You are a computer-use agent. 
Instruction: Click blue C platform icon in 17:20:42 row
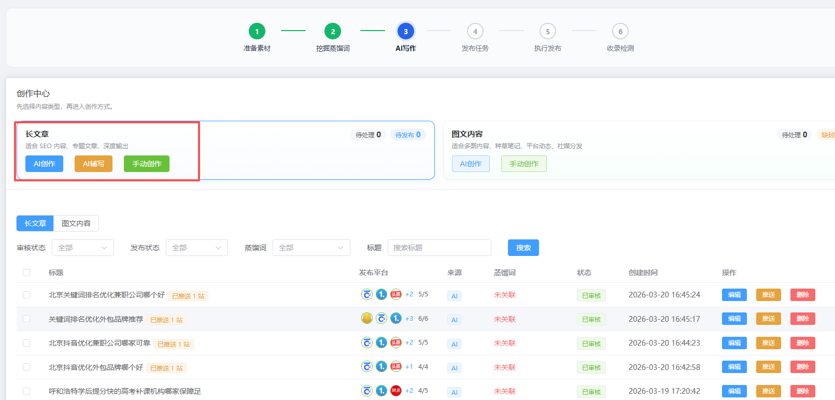point(367,391)
